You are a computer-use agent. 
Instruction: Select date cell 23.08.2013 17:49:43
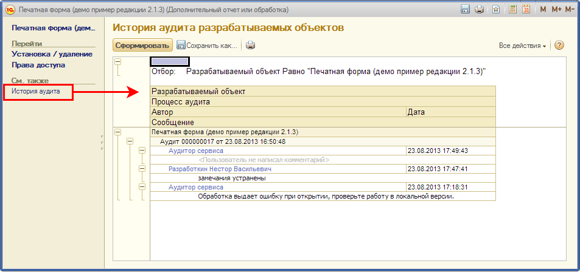(450, 151)
